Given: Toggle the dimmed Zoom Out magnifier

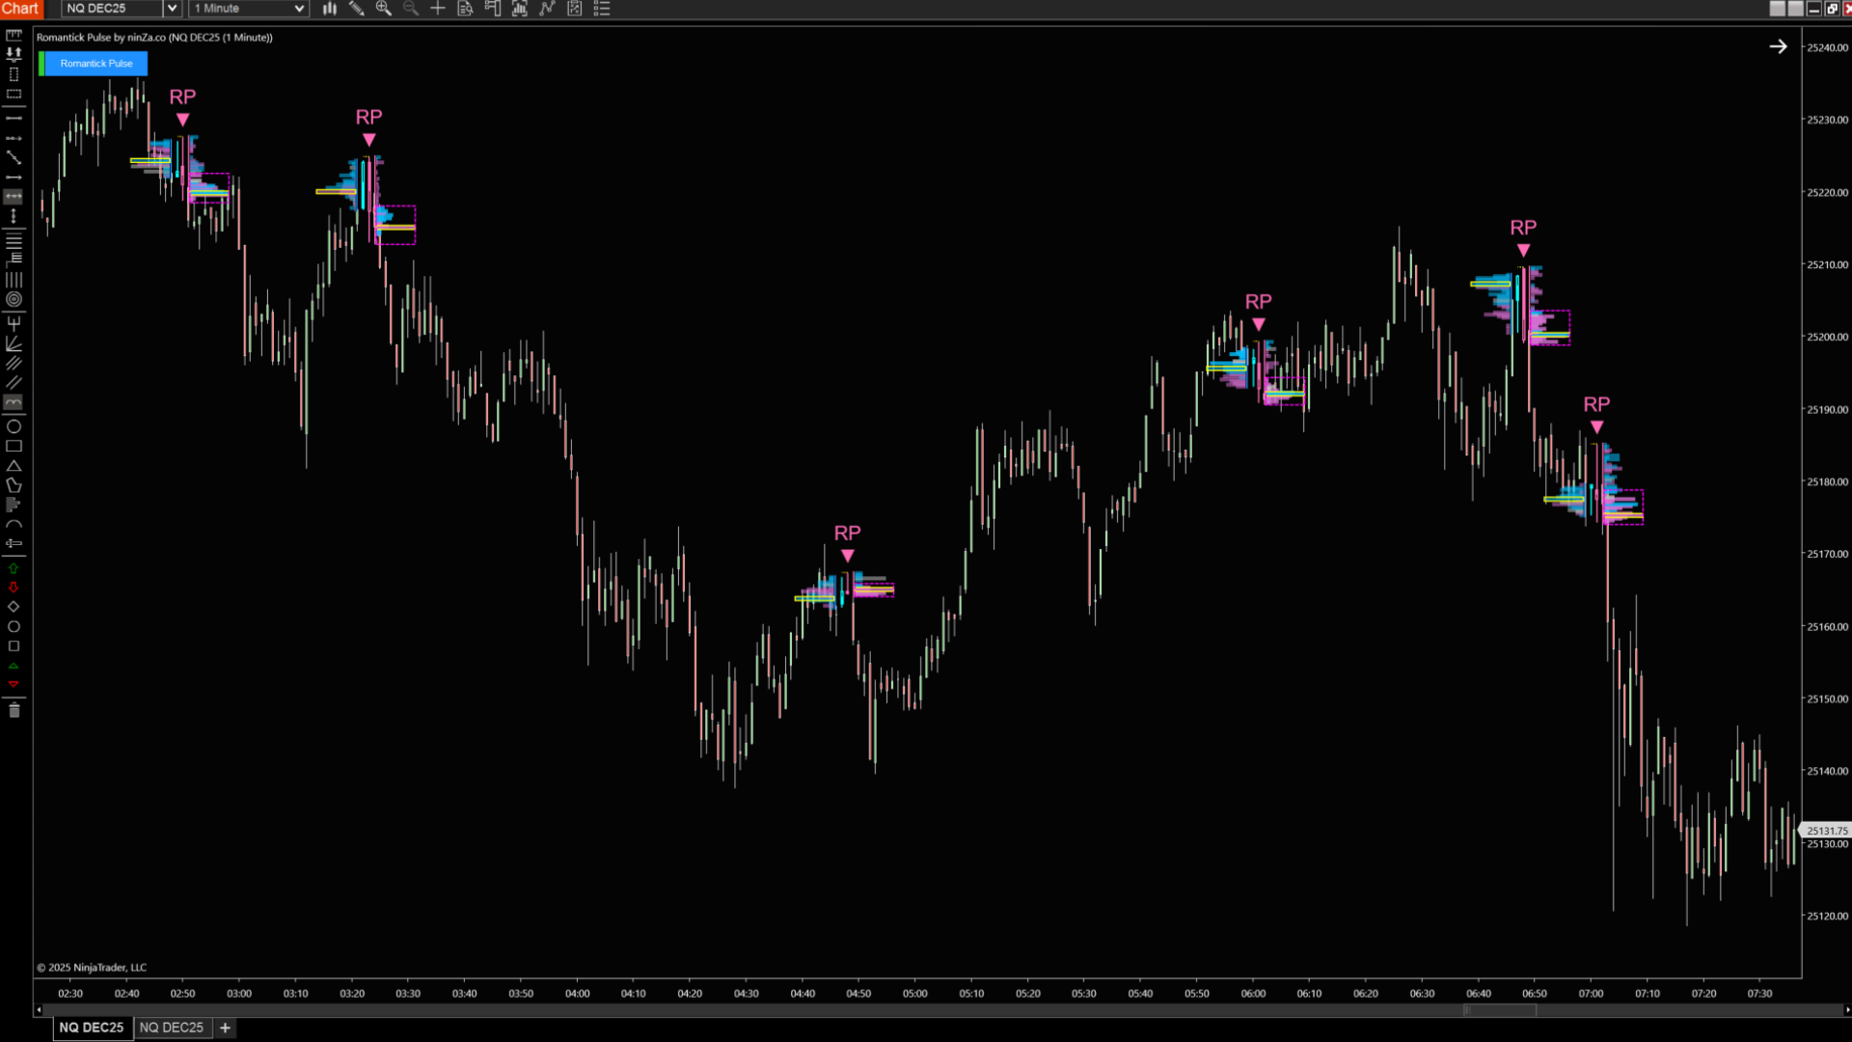Looking at the screenshot, I should point(411,9).
